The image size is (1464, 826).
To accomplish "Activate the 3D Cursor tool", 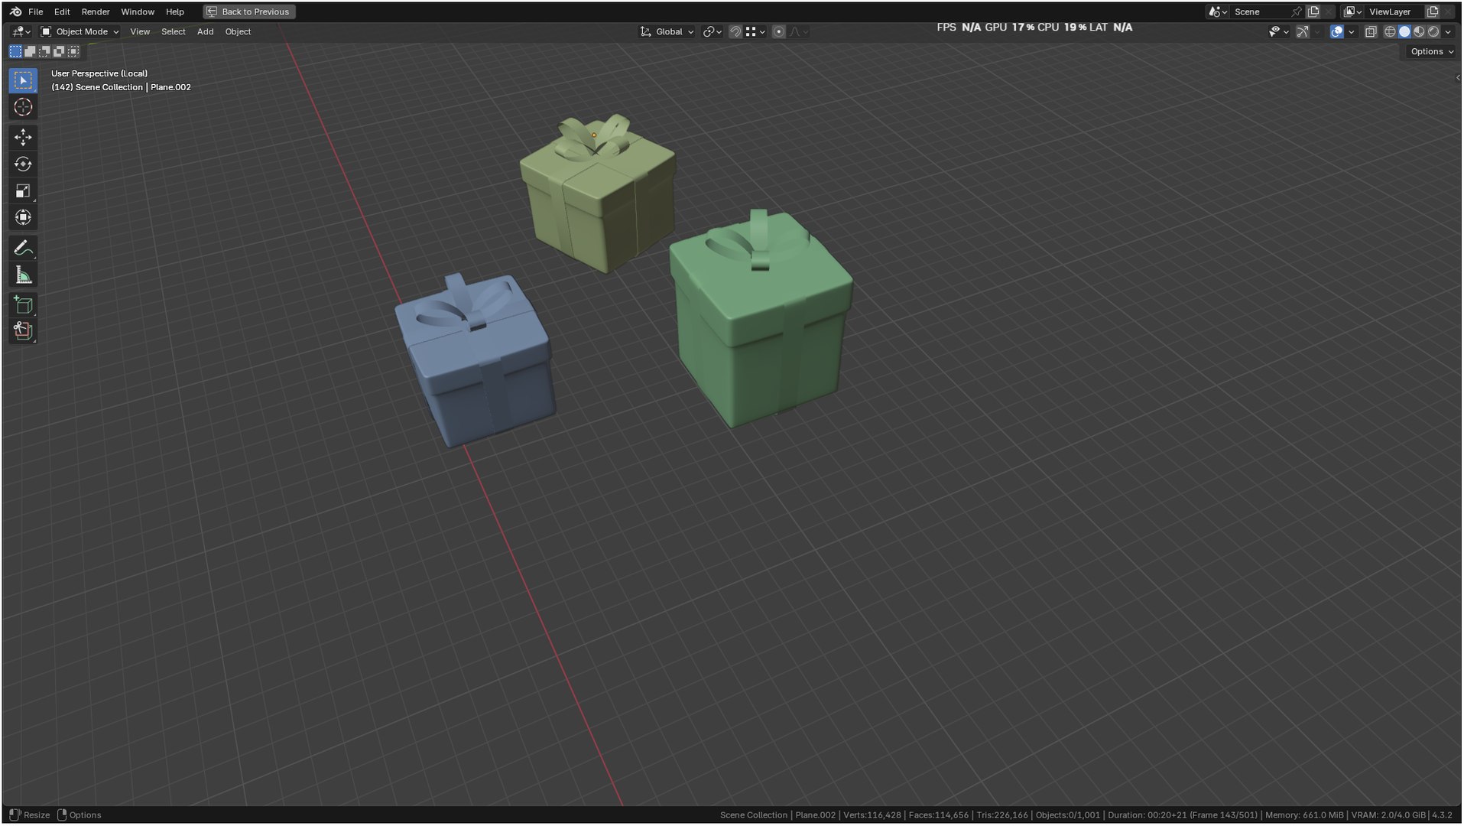I will pyautogui.click(x=23, y=107).
